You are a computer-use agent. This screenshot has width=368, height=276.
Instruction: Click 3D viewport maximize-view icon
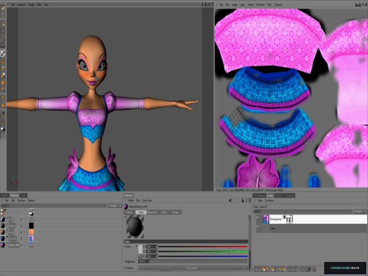click(x=212, y=4)
